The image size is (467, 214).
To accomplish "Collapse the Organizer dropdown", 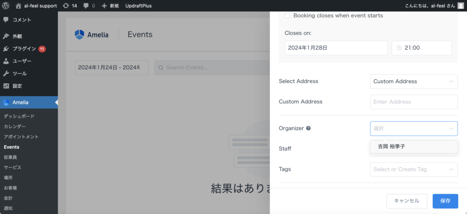I will pyautogui.click(x=451, y=129).
